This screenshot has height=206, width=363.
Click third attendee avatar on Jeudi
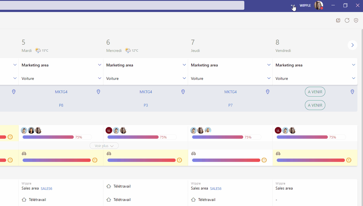(208, 130)
